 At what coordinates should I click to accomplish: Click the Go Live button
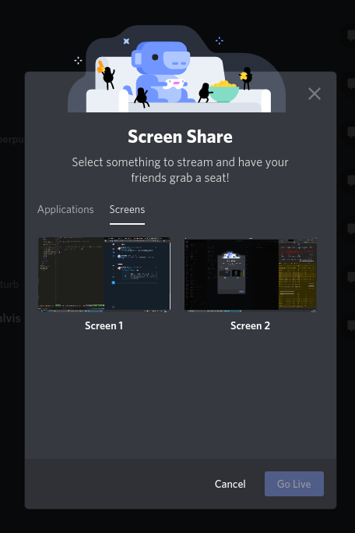[294, 484]
